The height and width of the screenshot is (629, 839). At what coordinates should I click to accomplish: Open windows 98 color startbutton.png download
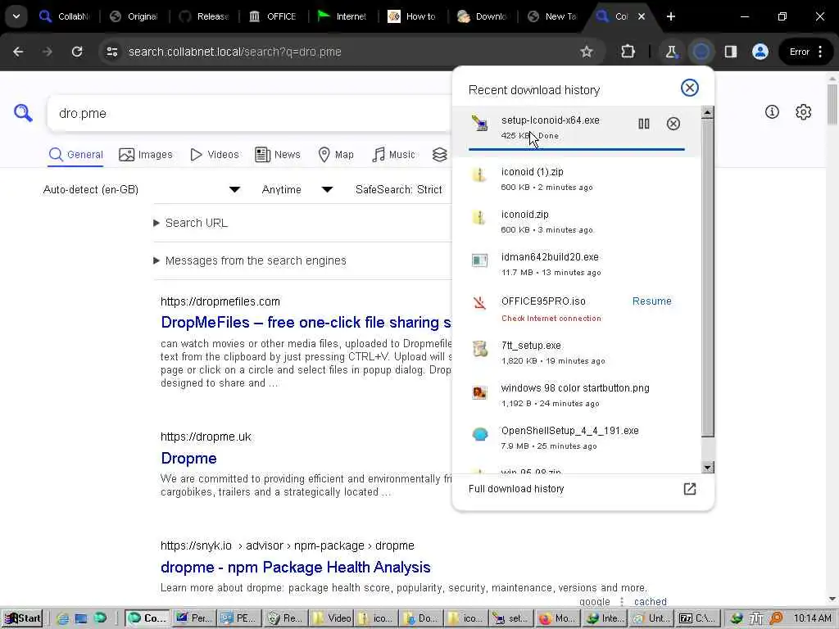point(576,396)
